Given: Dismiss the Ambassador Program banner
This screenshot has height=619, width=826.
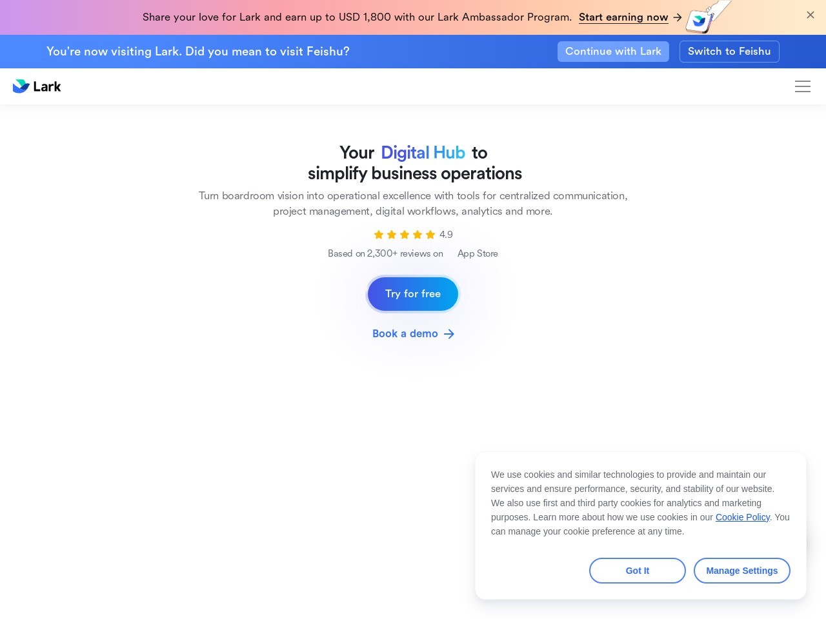Looking at the screenshot, I should [811, 15].
